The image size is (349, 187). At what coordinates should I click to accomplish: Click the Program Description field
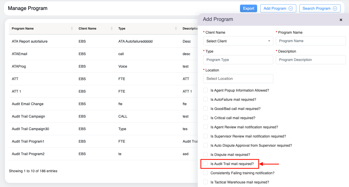(311, 60)
